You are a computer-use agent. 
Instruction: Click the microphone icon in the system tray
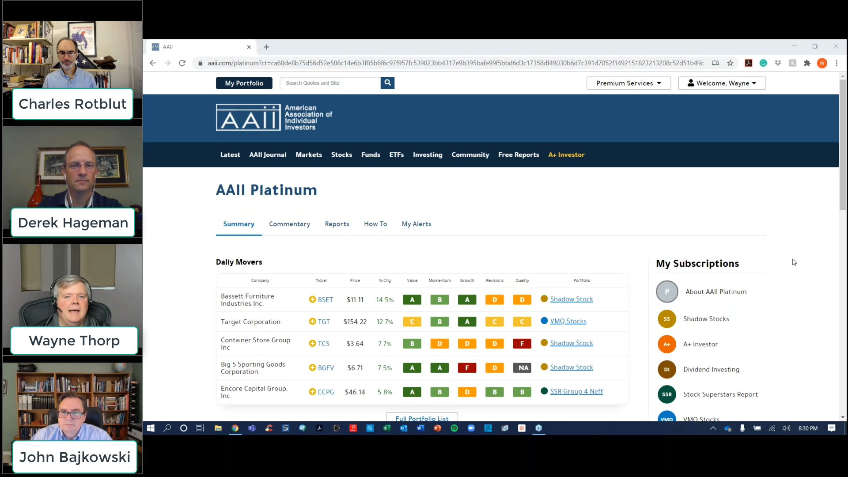pyautogui.click(x=742, y=428)
